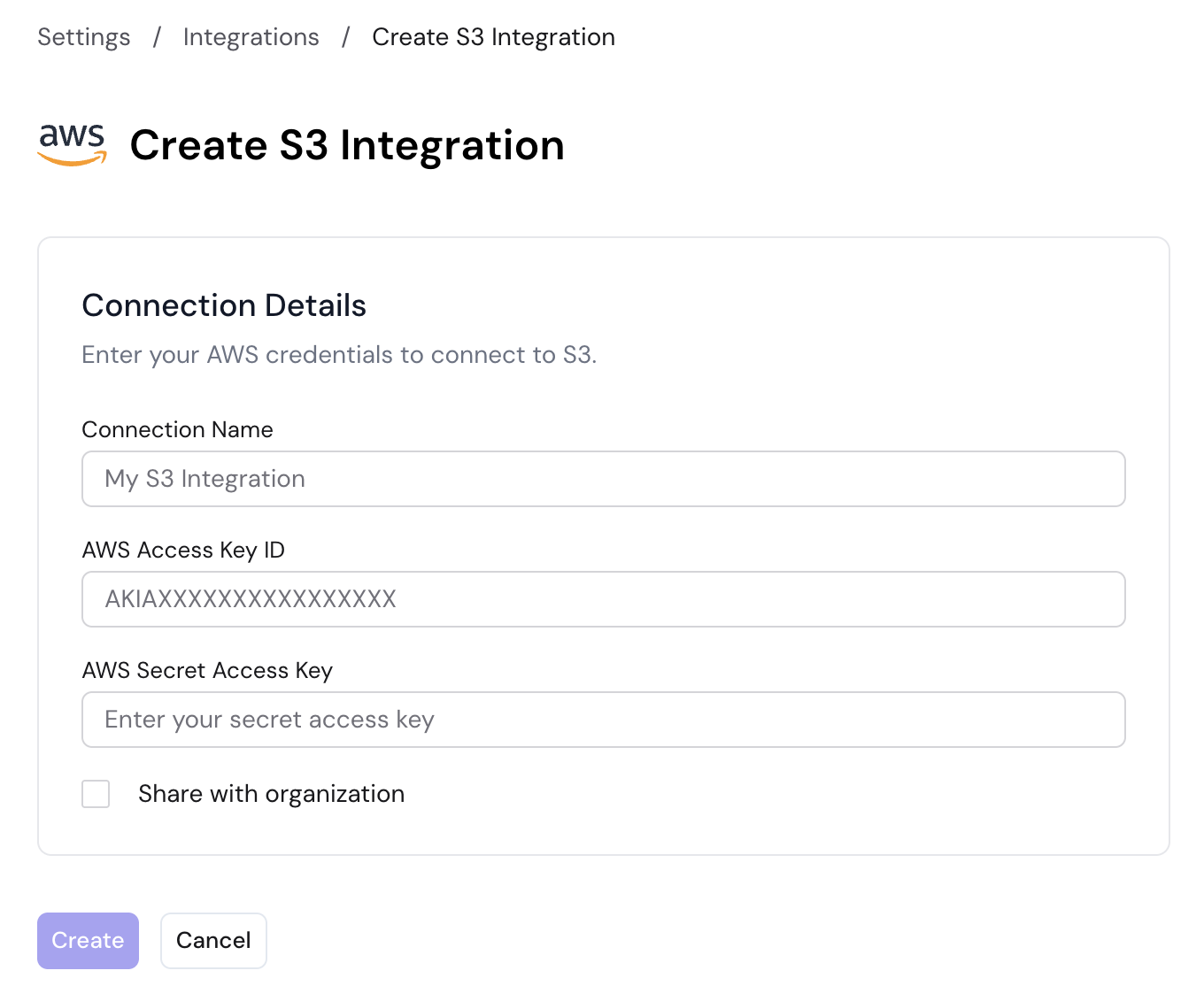Screen dimensions: 1204x986
Task: Enable Share with organization checkbox
Action: pos(96,794)
